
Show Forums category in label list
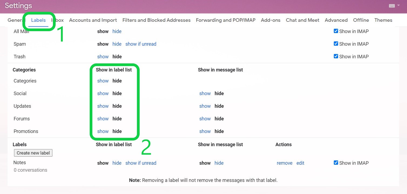click(103, 119)
